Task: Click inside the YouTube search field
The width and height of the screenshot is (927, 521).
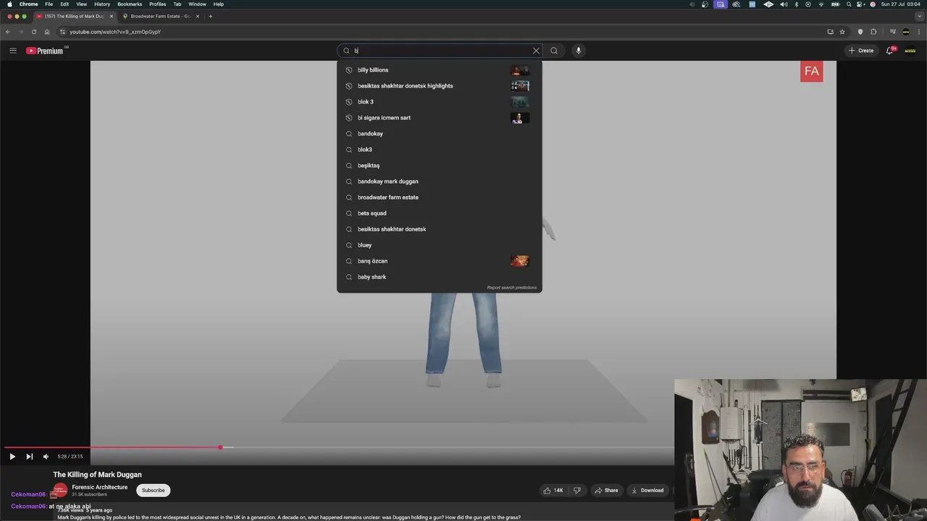Action: pyautogui.click(x=440, y=51)
